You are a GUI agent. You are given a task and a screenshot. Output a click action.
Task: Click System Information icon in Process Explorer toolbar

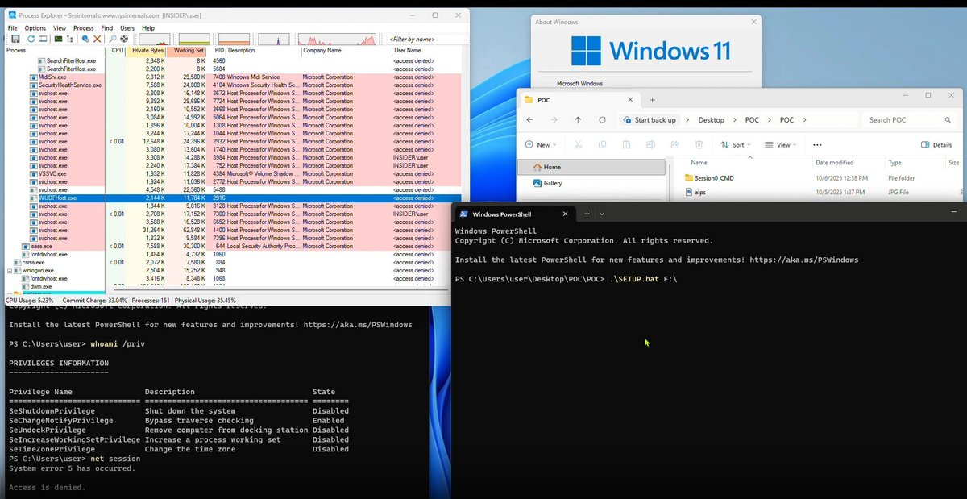click(58, 39)
